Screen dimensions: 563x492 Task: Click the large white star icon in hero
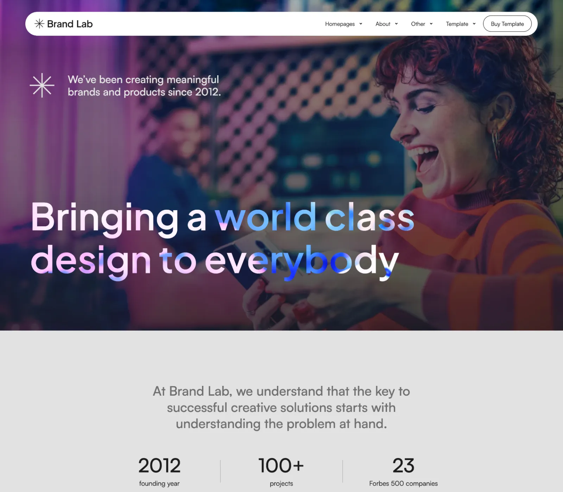[x=42, y=85]
